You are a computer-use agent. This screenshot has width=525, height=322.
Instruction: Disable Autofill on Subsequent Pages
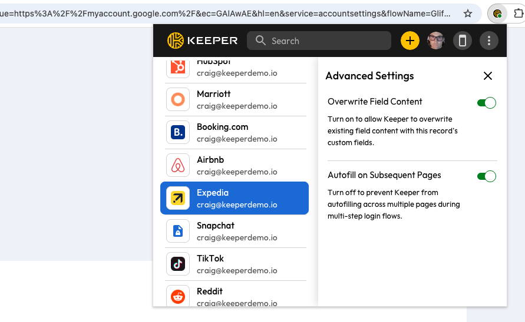(486, 176)
